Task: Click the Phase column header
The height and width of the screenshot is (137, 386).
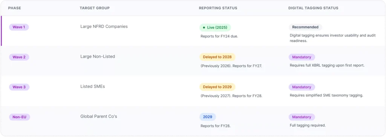Action: [x=15, y=8]
